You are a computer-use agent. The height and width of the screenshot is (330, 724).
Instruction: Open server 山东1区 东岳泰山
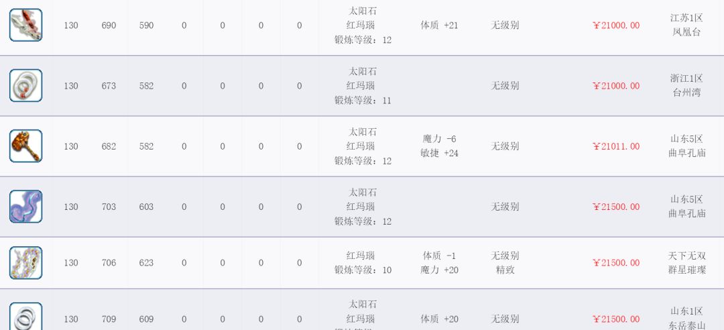click(x=686, y=319)
